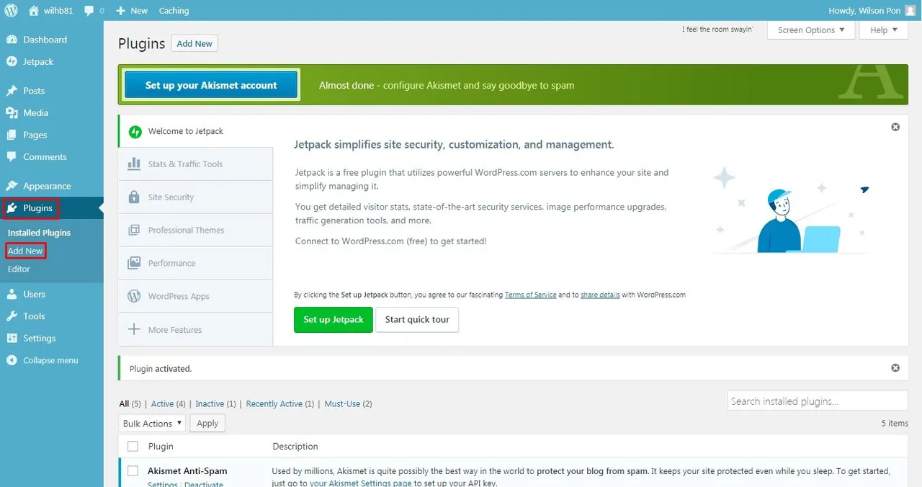Image resolution: width=922 pixels, height=487 pixels.
Task: Click the Appearance paintbrush icon
Action: click(12, 186)
